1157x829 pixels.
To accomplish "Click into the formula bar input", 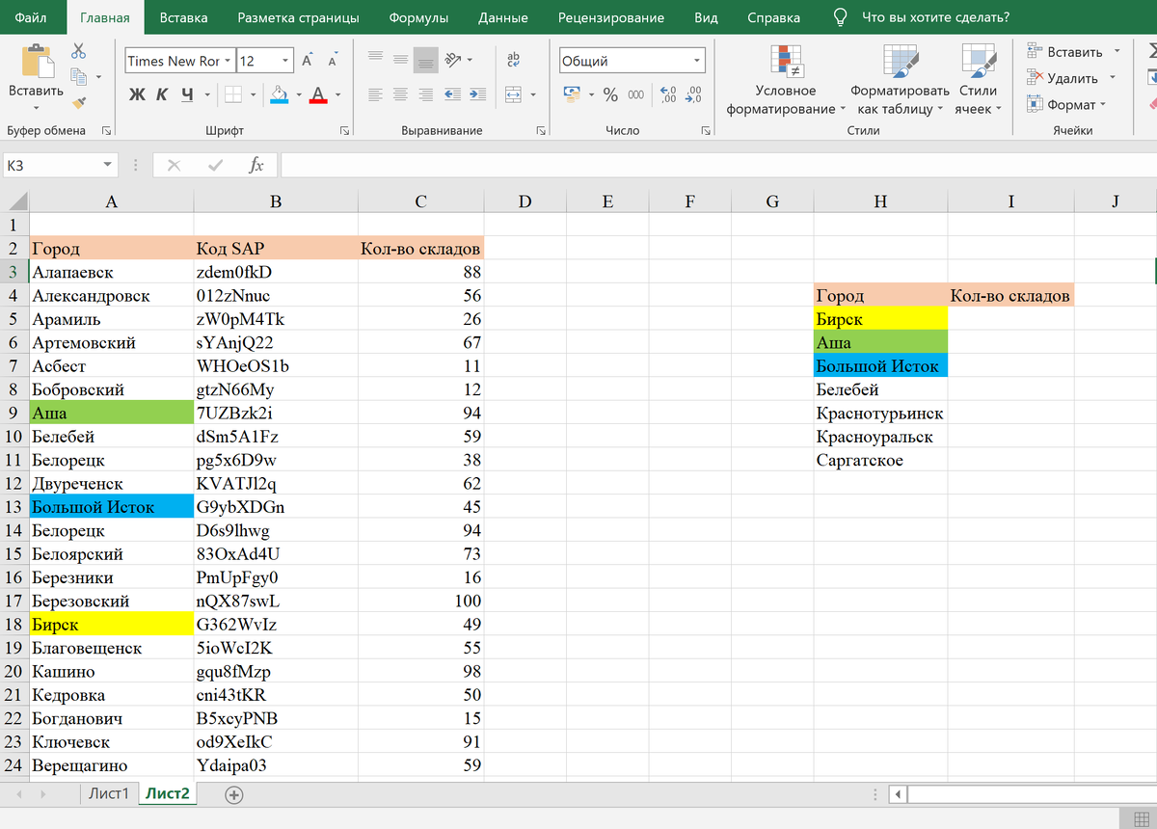I will click(718, 166).
